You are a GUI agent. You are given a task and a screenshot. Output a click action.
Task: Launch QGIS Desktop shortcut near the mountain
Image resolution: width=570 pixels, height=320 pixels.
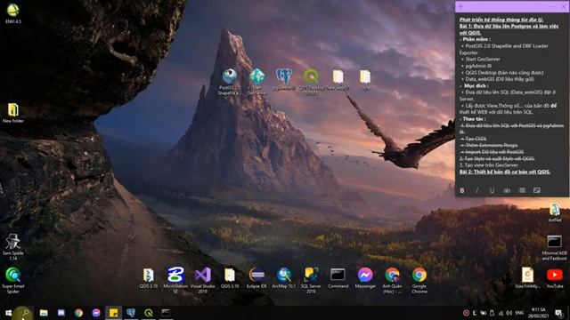coord(311,82)
